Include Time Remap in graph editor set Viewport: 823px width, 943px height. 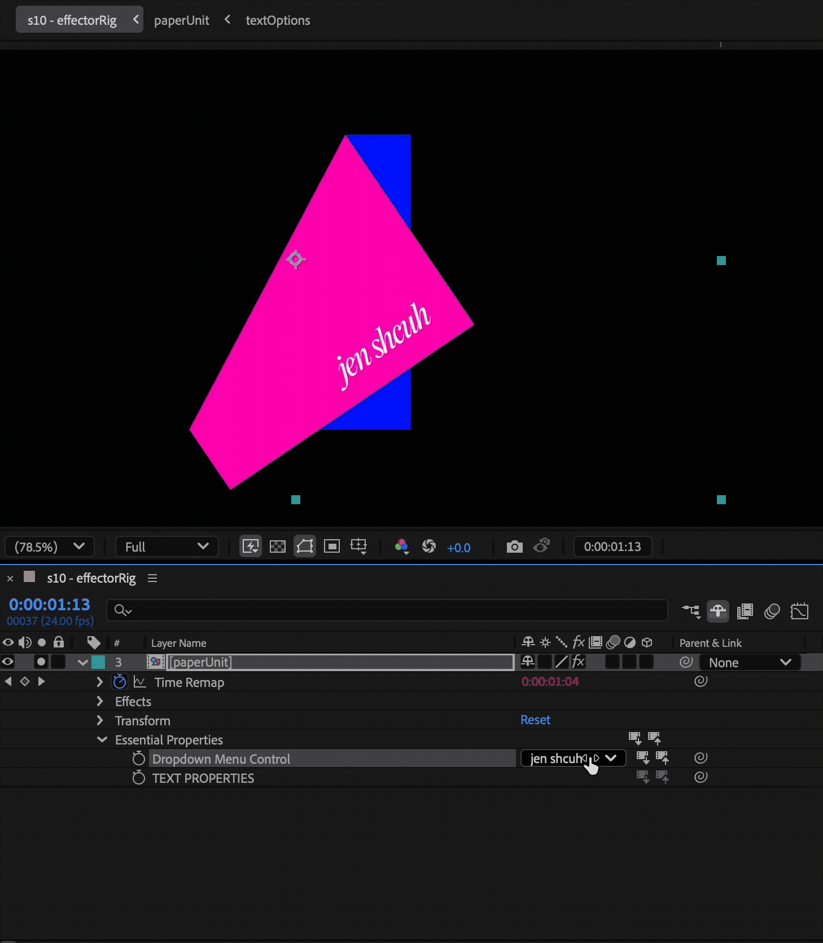(x=139, y=682)
